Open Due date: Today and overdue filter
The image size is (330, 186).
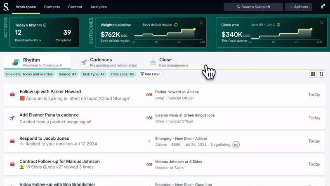[29, 74]
